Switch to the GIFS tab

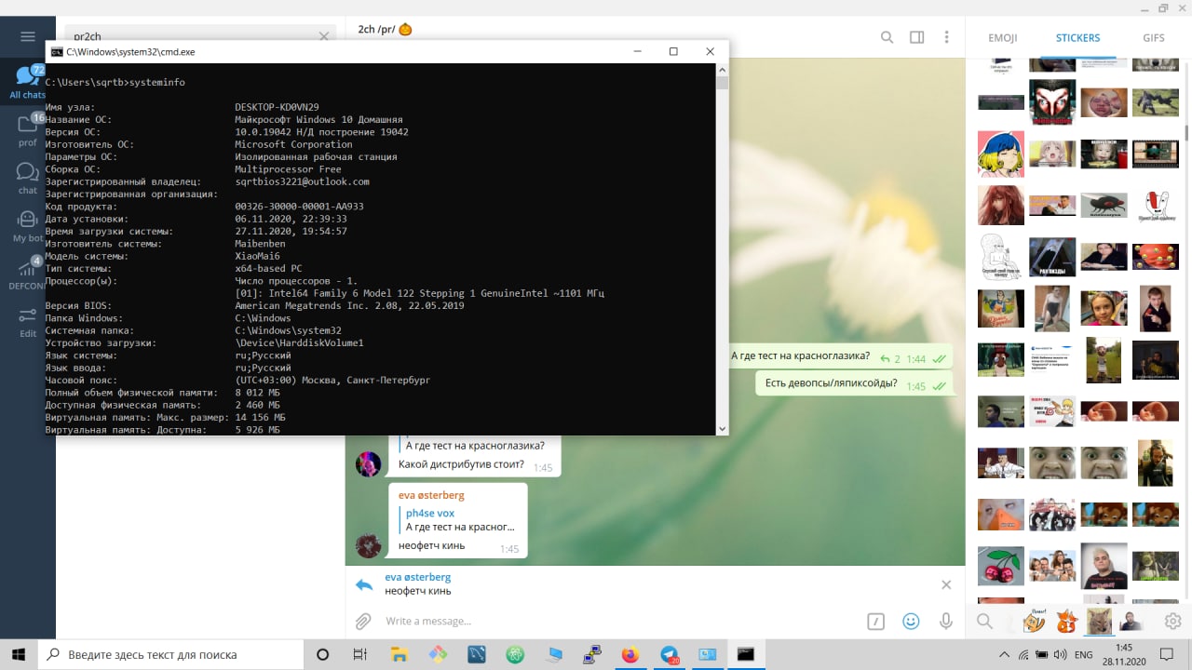point(1153,38)
